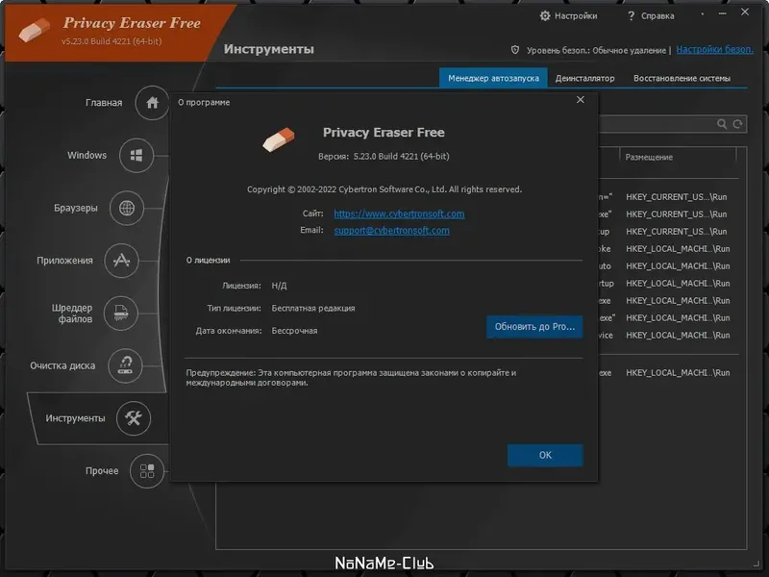
Task: Open the Справка help icon
Action: [x=630, y=16]
